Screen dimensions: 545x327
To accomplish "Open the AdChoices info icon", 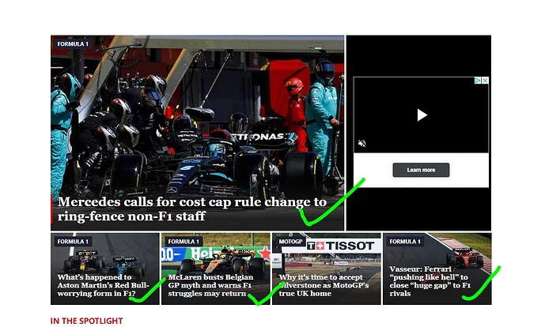I will tap(479, 81).
